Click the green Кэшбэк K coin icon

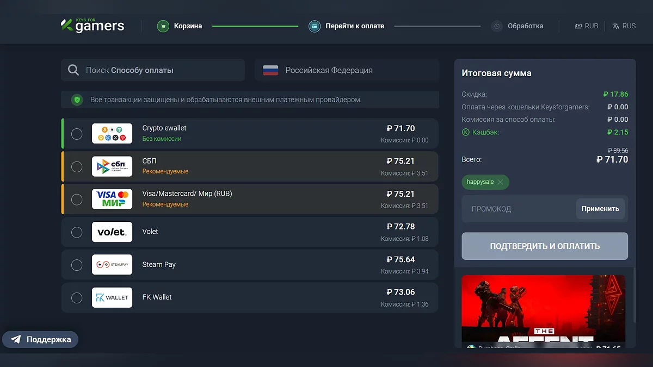(465, 132)
